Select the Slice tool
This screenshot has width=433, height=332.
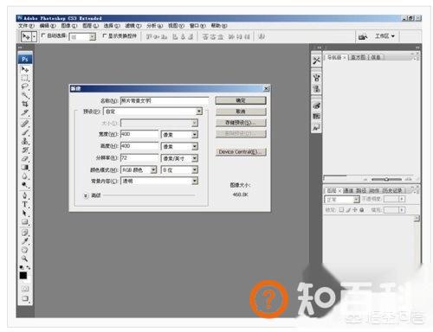click(x=25, y=112)
